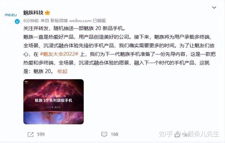Collapse the post with 收起

(x=62, y=71)
